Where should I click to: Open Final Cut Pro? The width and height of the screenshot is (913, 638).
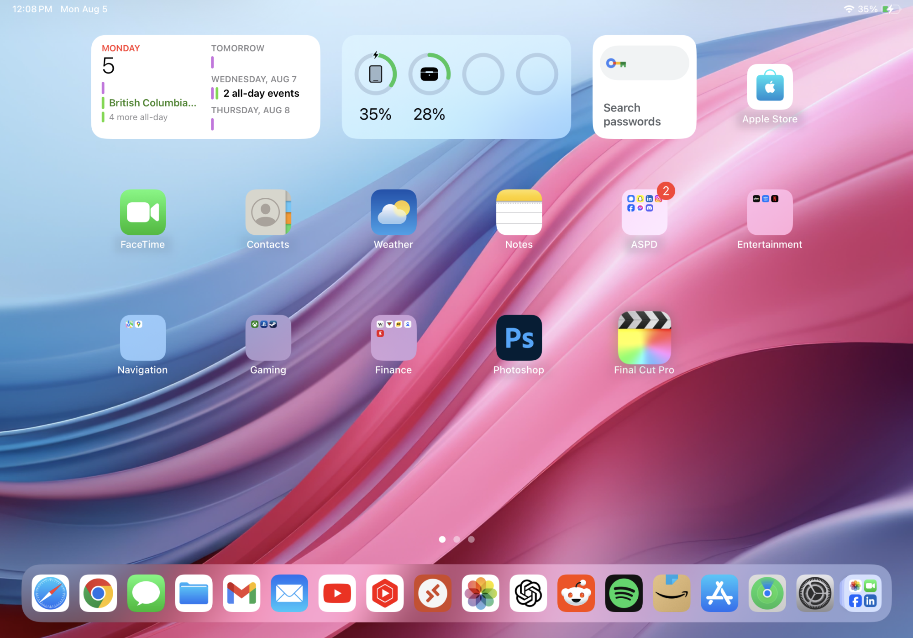tap(644, 338)
